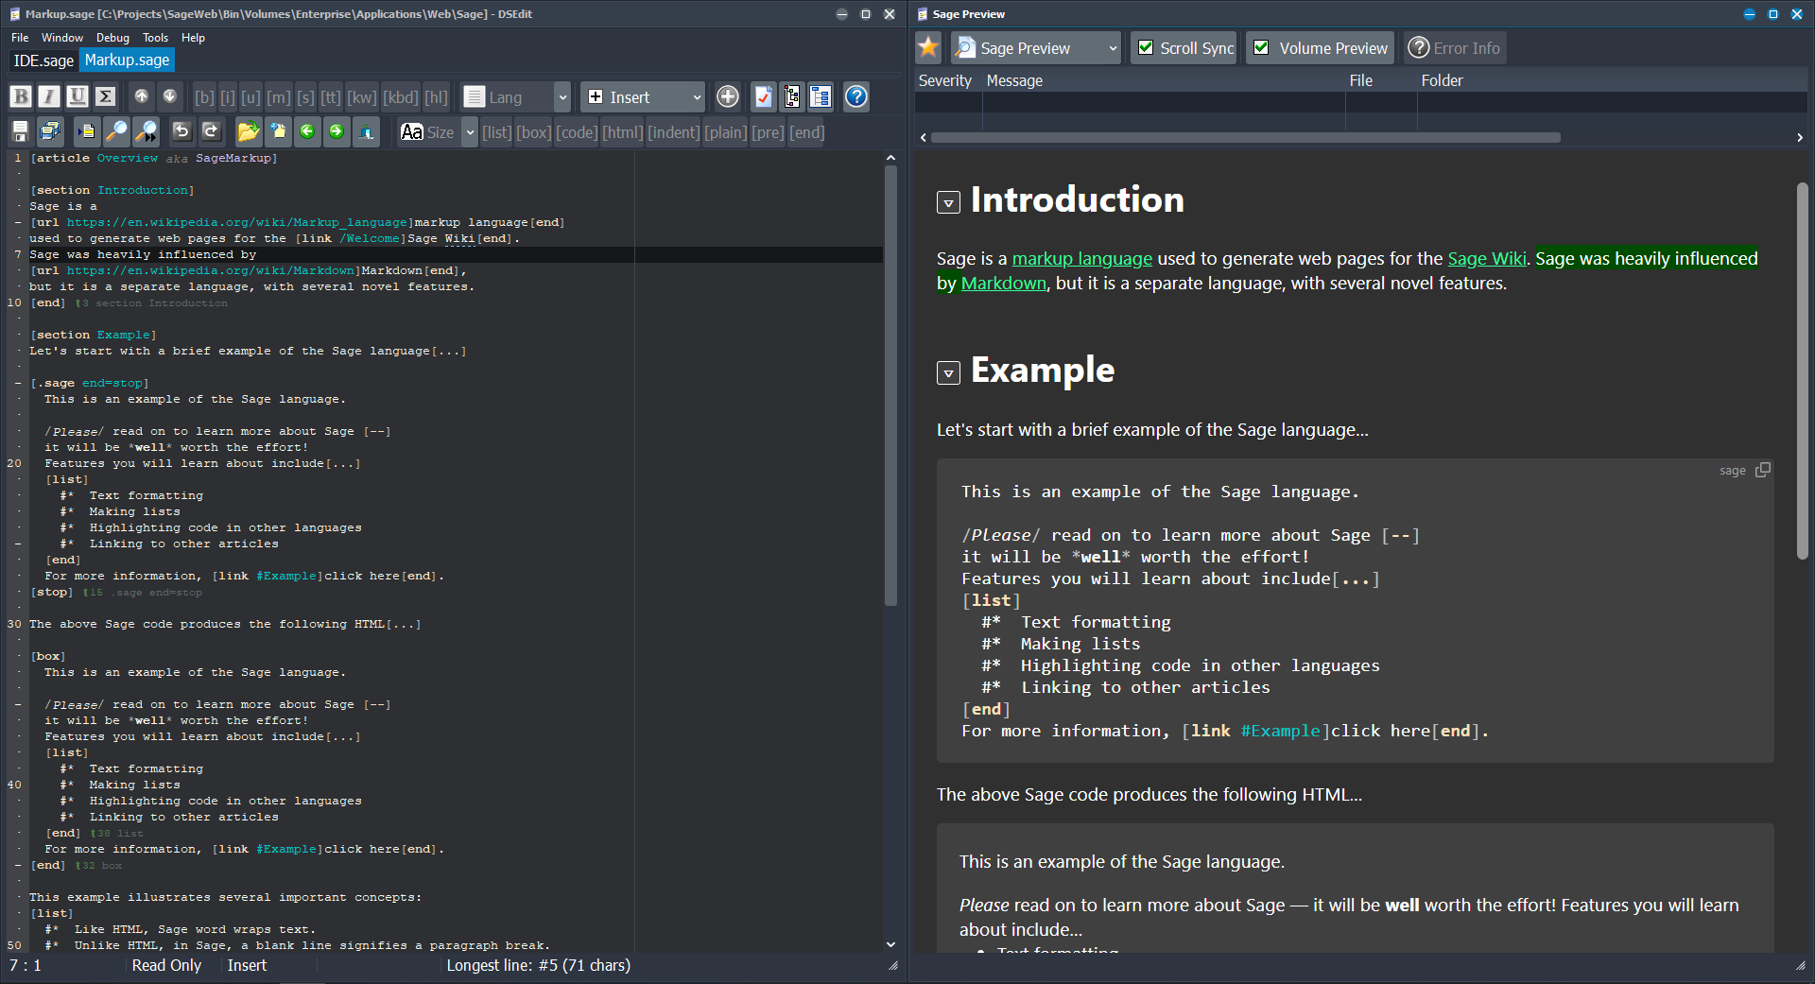This screenshot has width=1815, height=984.
Task: Apply underline with the U icon
Action: (x=78, y=96)
